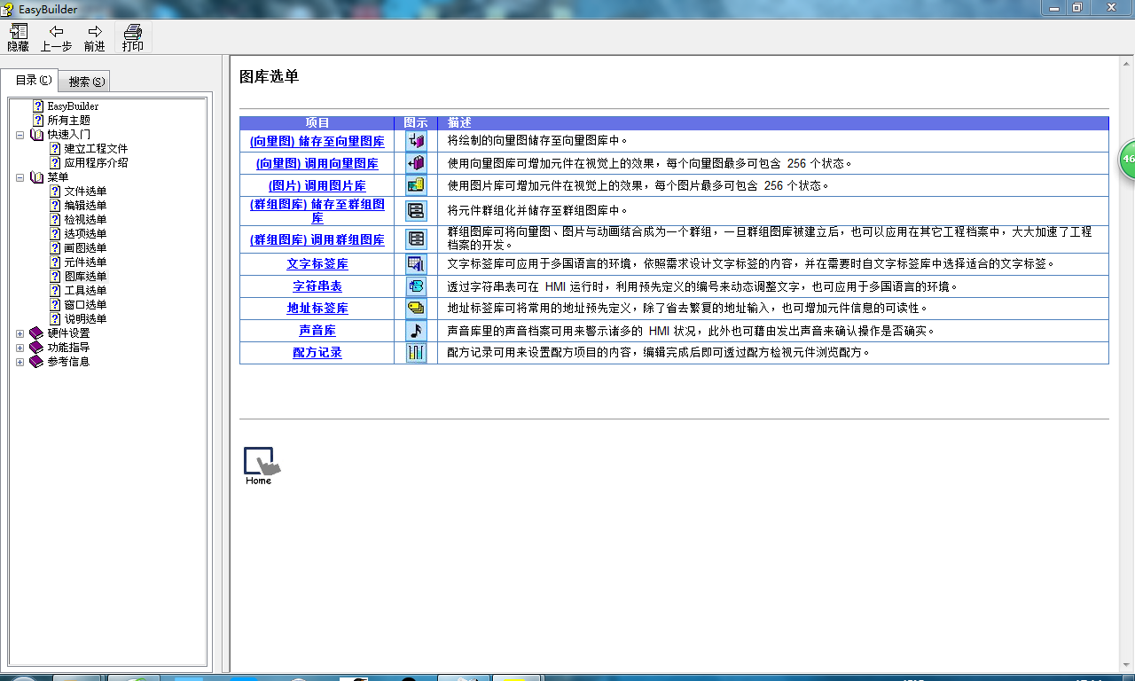This screenshot has height=681, width=1135.
Task: Click the 配方记录 icon in the table
Action: [x=416, y=352]
